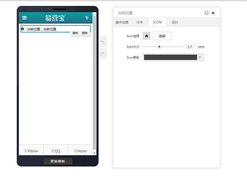Screen dimensions: 247x186
Task: Click the home icon beside 当前位置 breadcrumb
Action: 23,29
